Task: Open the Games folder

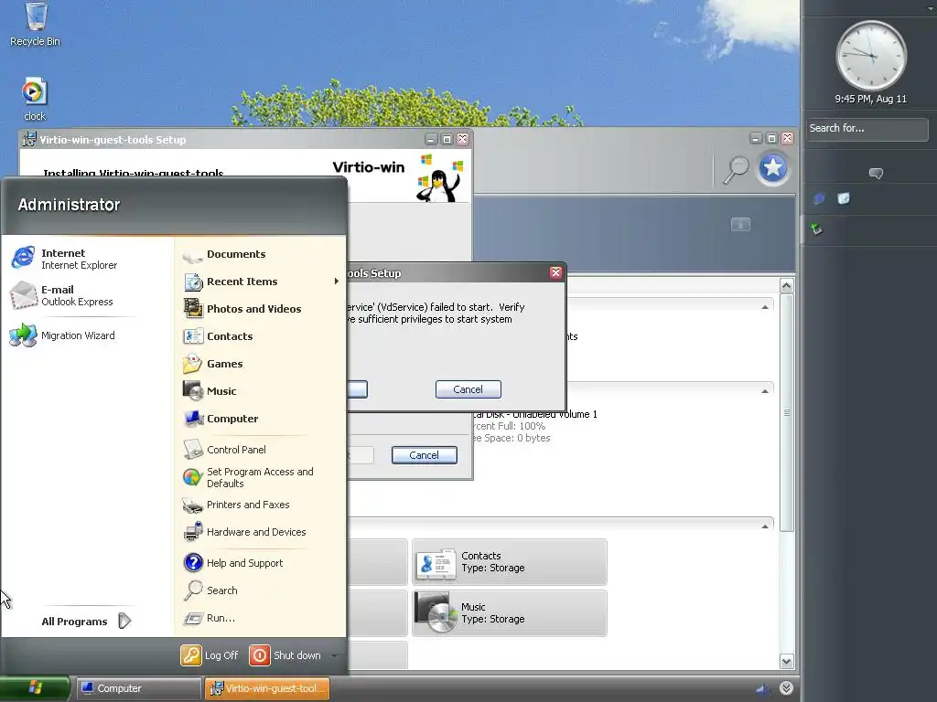Action: click(212, 364)
